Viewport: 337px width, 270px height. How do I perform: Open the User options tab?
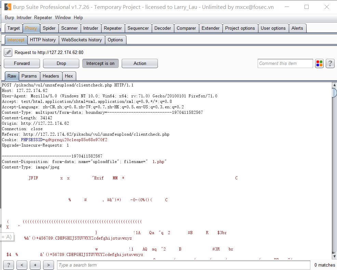click(x=273, y=28)
